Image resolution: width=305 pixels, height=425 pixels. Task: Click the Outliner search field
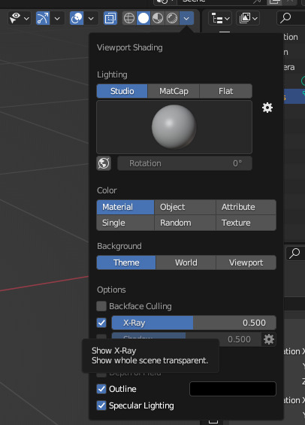pos(291,19)
